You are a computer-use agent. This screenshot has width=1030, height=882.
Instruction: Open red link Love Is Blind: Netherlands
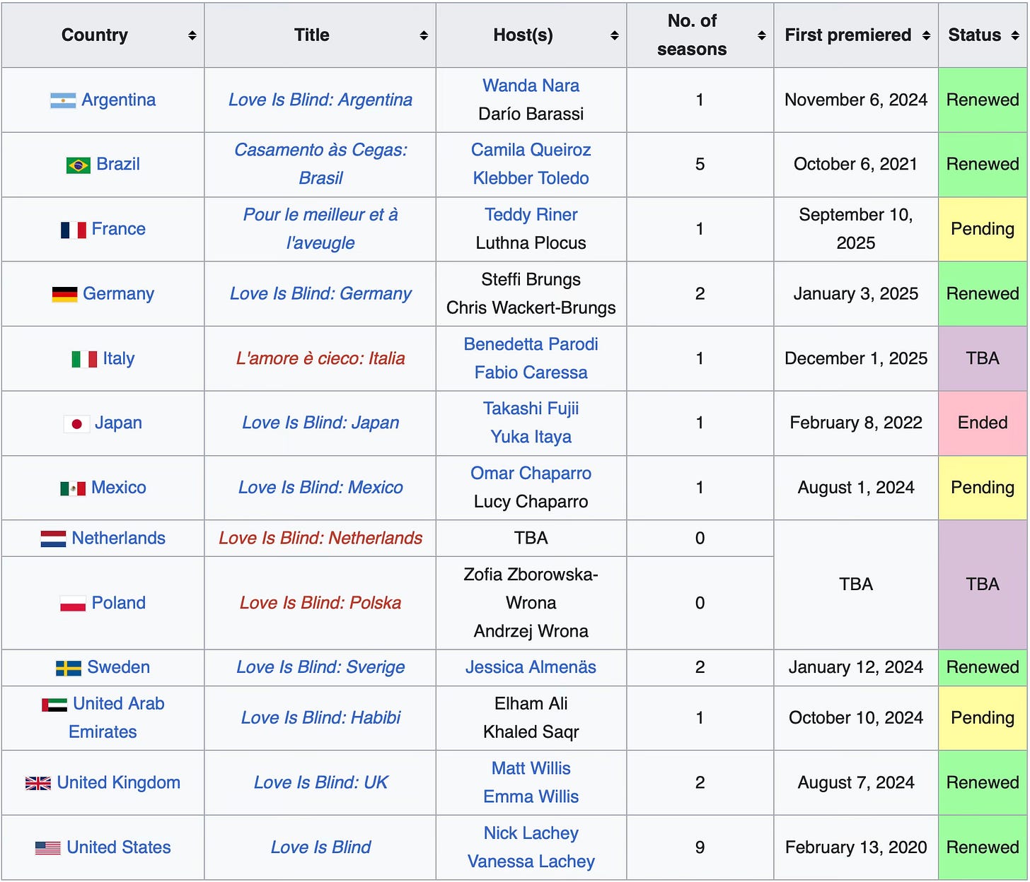(320, 538)
